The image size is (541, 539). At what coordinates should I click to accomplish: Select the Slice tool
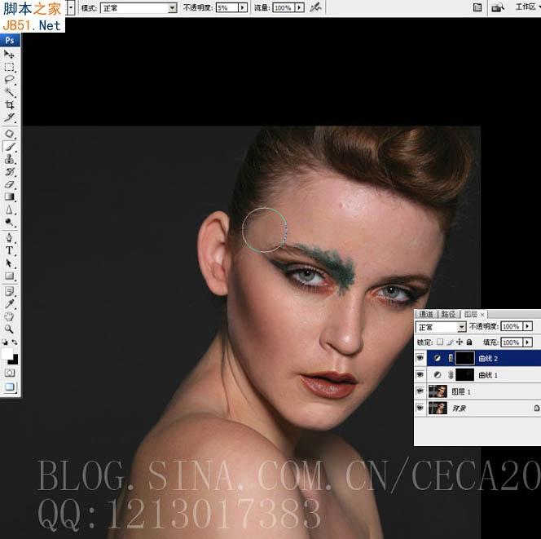tap(9, 117)
